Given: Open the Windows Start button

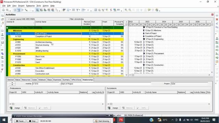Looking at the screenshot, I should point(4,120).
